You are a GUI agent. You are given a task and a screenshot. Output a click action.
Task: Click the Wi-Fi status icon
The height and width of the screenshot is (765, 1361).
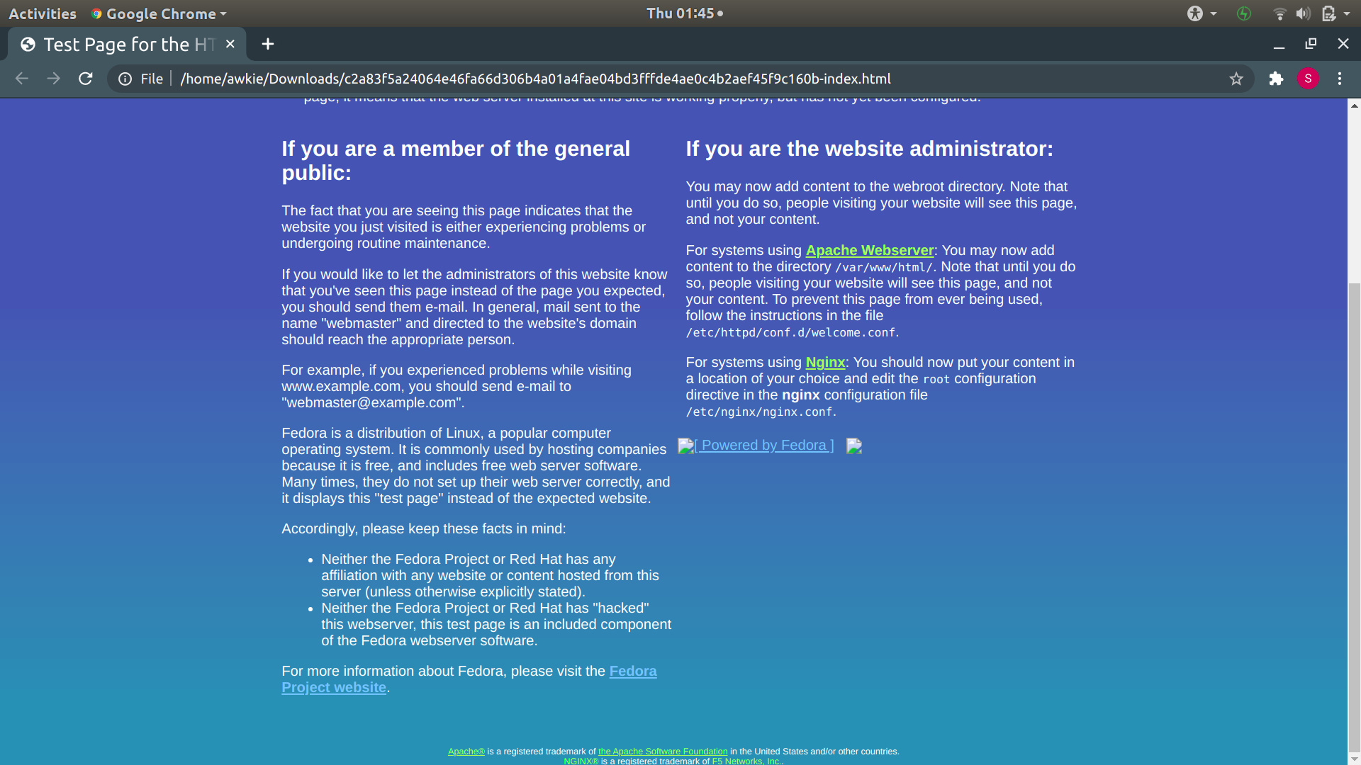(1279, 13)
